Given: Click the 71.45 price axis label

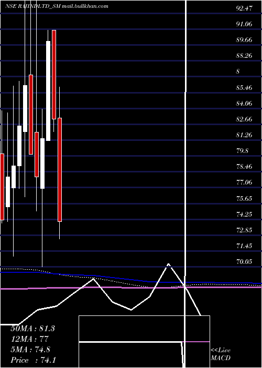Looking at the screenshot, I should (x=244, y=246).
